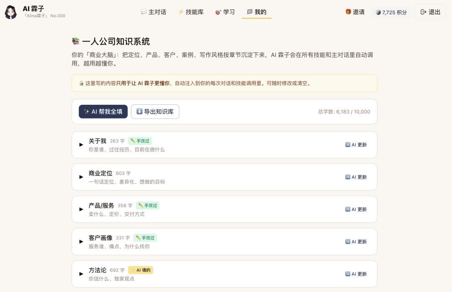
Task: Click the 退出 logout button
Action: click(430, 12)
